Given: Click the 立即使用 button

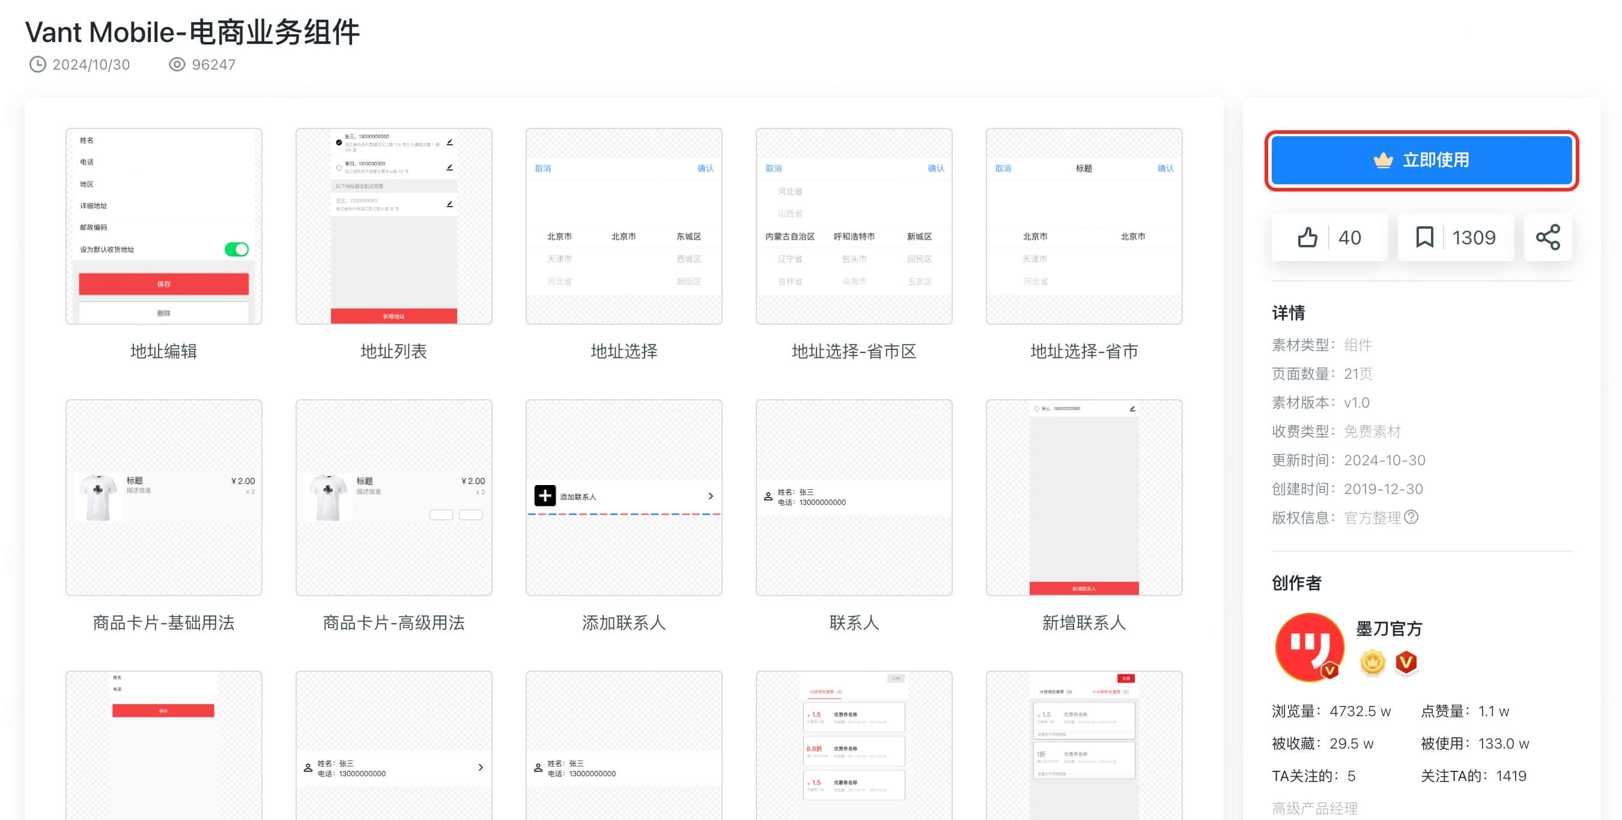Looking at the screenshot, I should (x=1421, y=160).
